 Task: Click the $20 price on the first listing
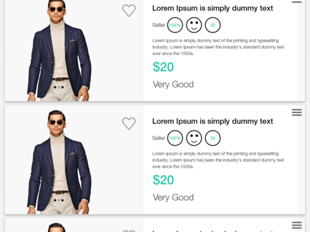(x=163, y=67)
